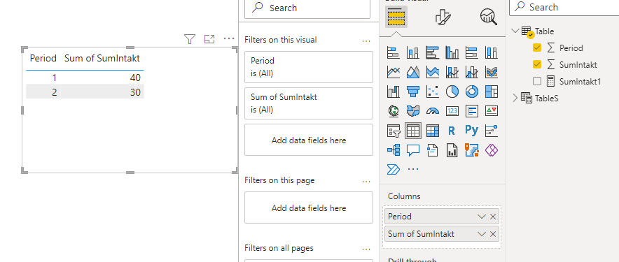Image resolution: width=619 pixels, height=262 pixels.
Task: Select the globe map visual
Action: tap(394, 111)
